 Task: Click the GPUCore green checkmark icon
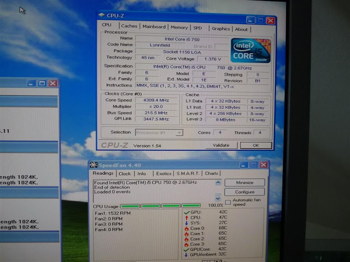[x=186, y=249]
